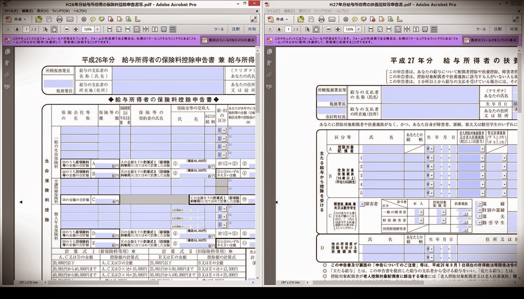Open ファイル(F) menu in H27 window
524x299 pixels.
tap(273, 10)
